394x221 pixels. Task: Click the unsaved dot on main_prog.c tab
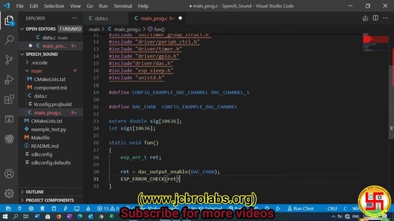pyautogui.click(x=180, y=18)
